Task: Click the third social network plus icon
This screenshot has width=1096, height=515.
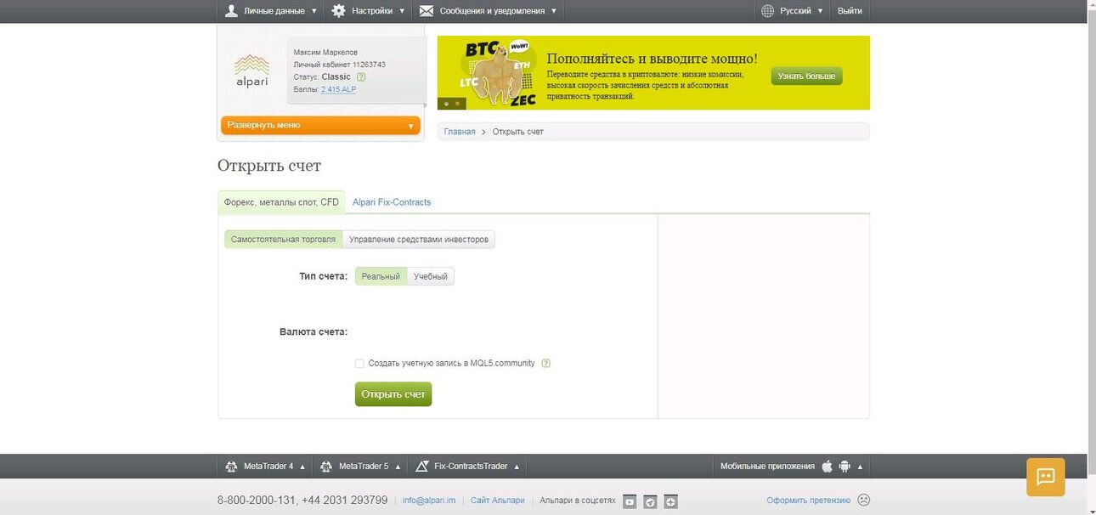Action: point(670,501)
